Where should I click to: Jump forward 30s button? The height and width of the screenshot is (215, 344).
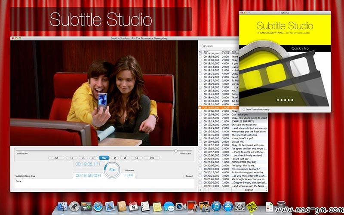[152, 158]
